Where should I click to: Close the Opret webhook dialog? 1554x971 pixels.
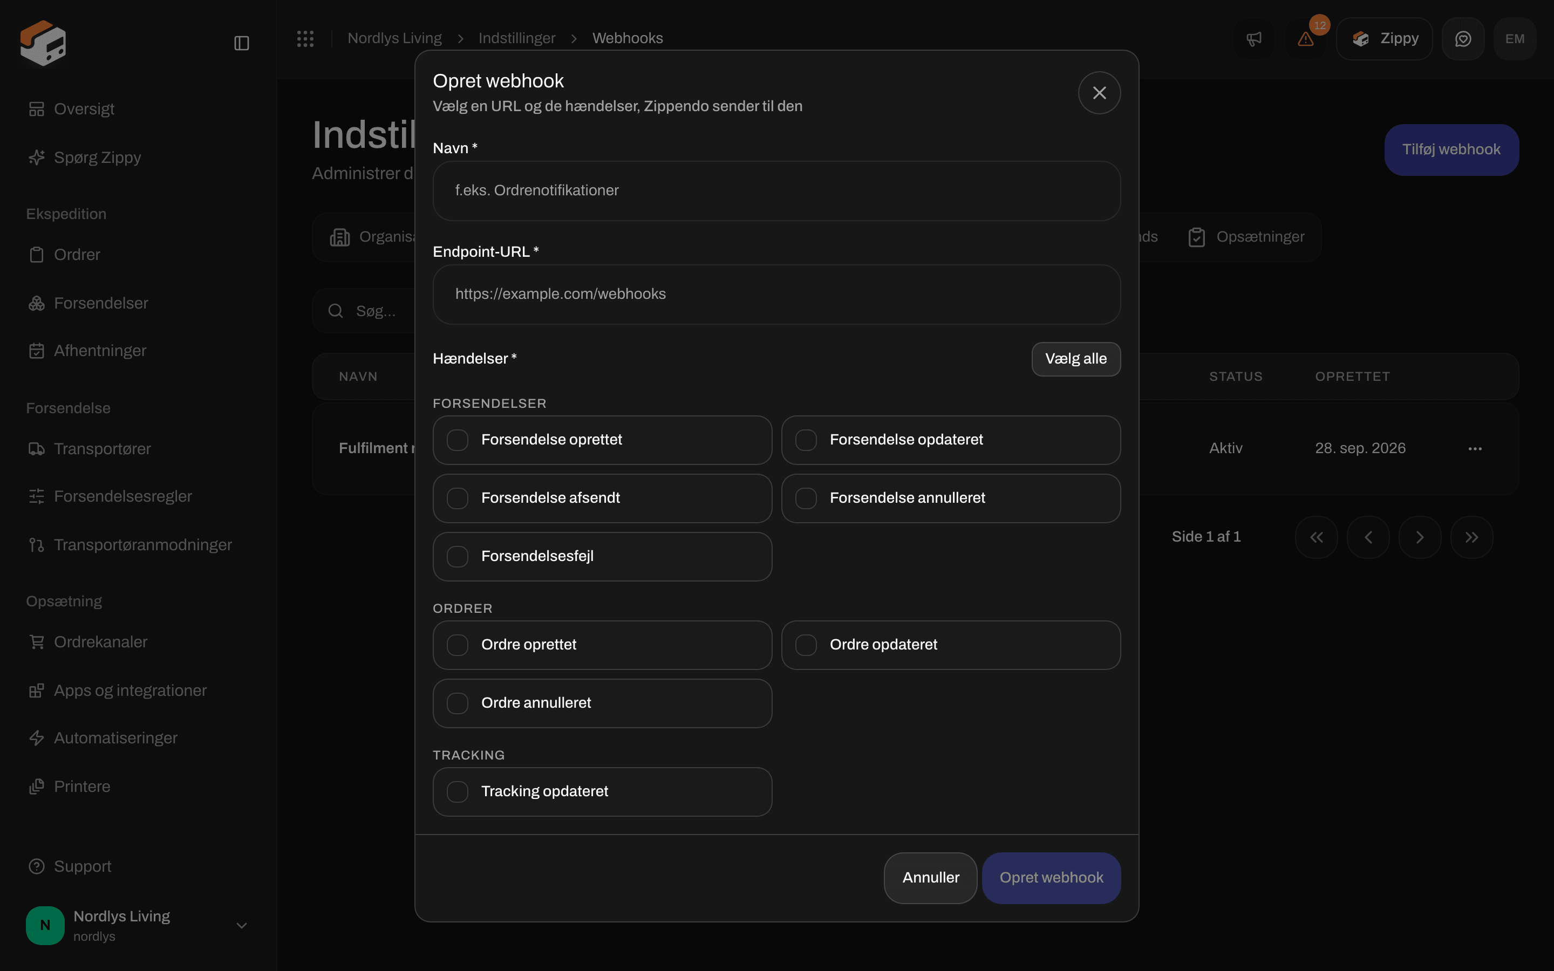(x=1099, y=93)
